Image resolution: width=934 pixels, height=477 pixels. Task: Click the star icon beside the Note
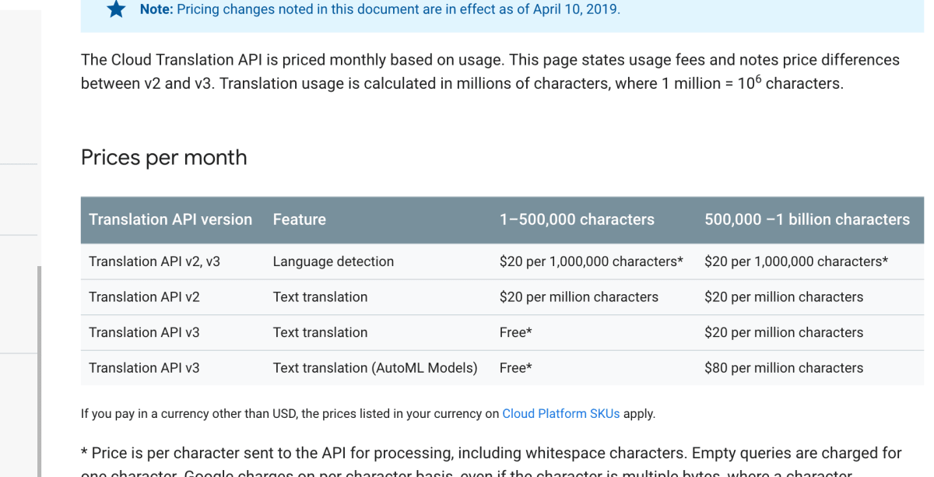point(116,10)
